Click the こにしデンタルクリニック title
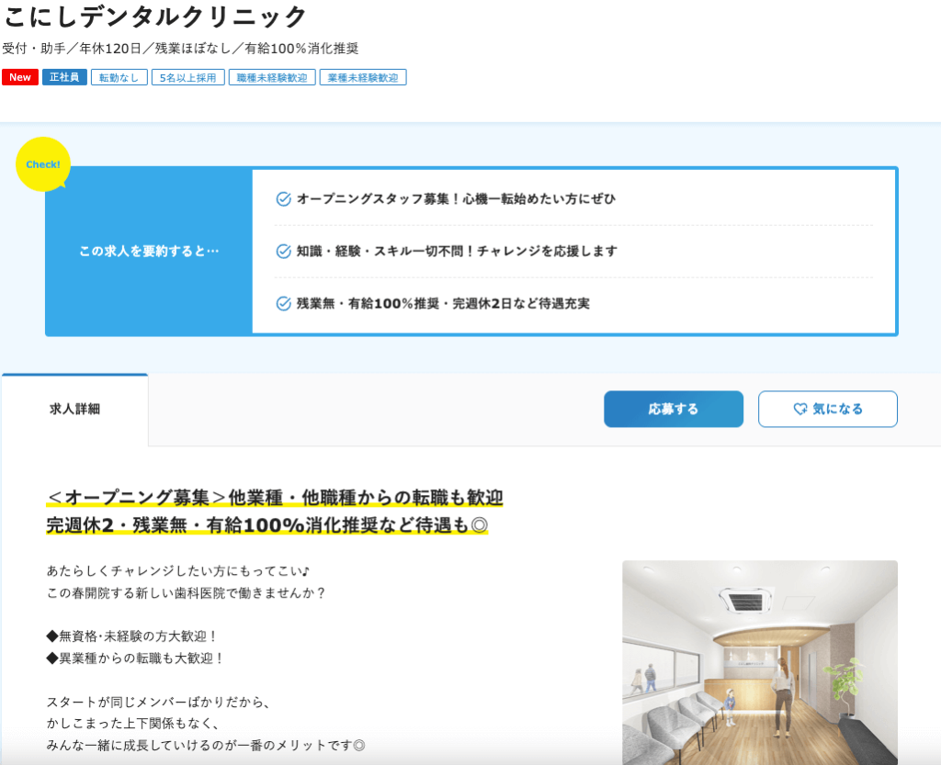The image size is (941, 765). (x=154, y=17)
